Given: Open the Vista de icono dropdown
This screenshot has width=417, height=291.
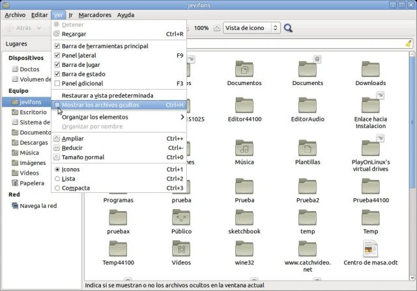Looking at the screenshot, I should point(251,28).
